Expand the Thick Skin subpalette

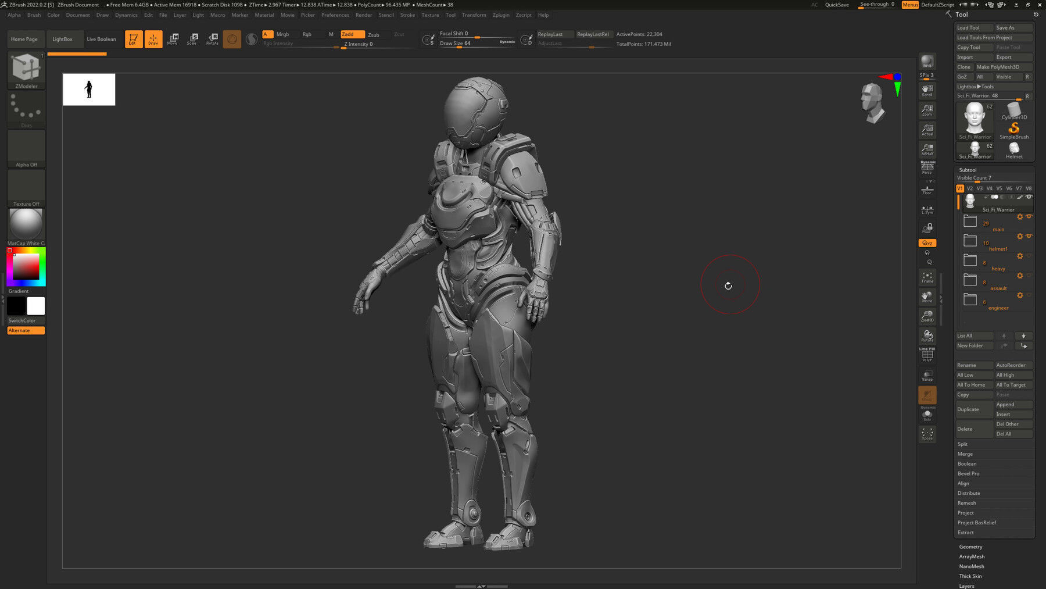point(970,576)
